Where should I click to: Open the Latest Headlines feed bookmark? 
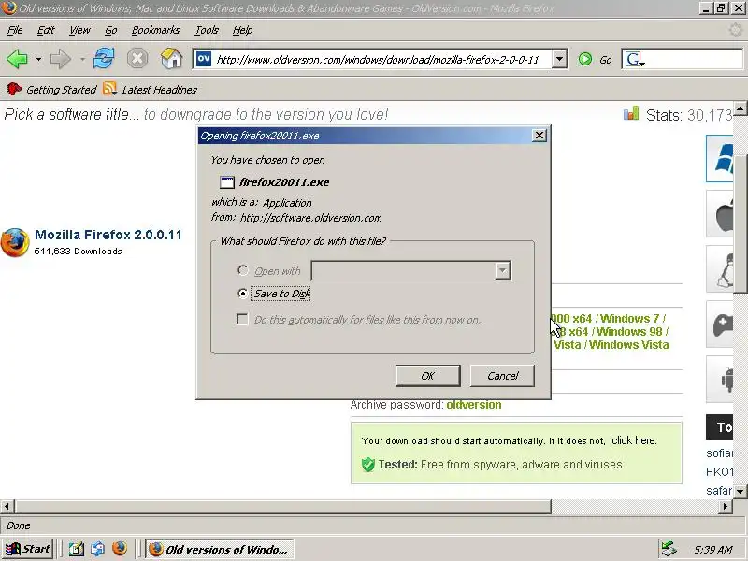[150, 89]
